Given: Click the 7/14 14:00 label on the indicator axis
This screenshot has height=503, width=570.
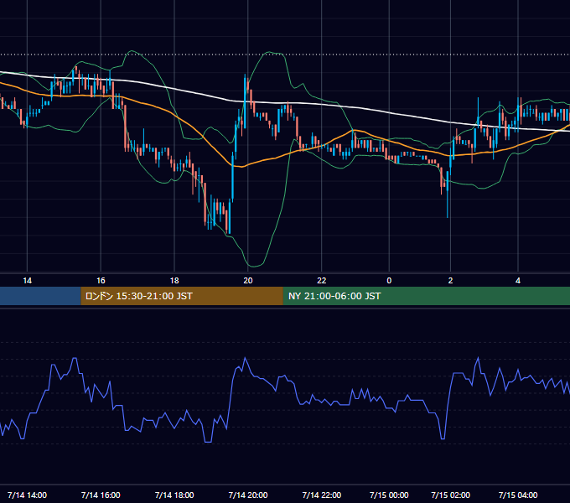Looking at the screenshot, I should tap(28, 495).
